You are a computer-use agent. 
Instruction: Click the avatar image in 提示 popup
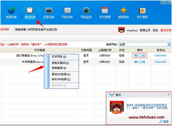tap(117, 108)
